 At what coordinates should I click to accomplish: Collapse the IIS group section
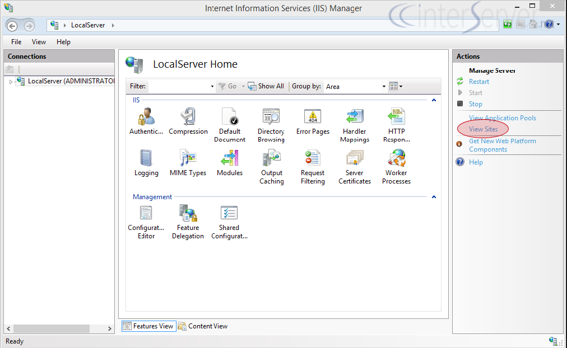coord(434,100)
